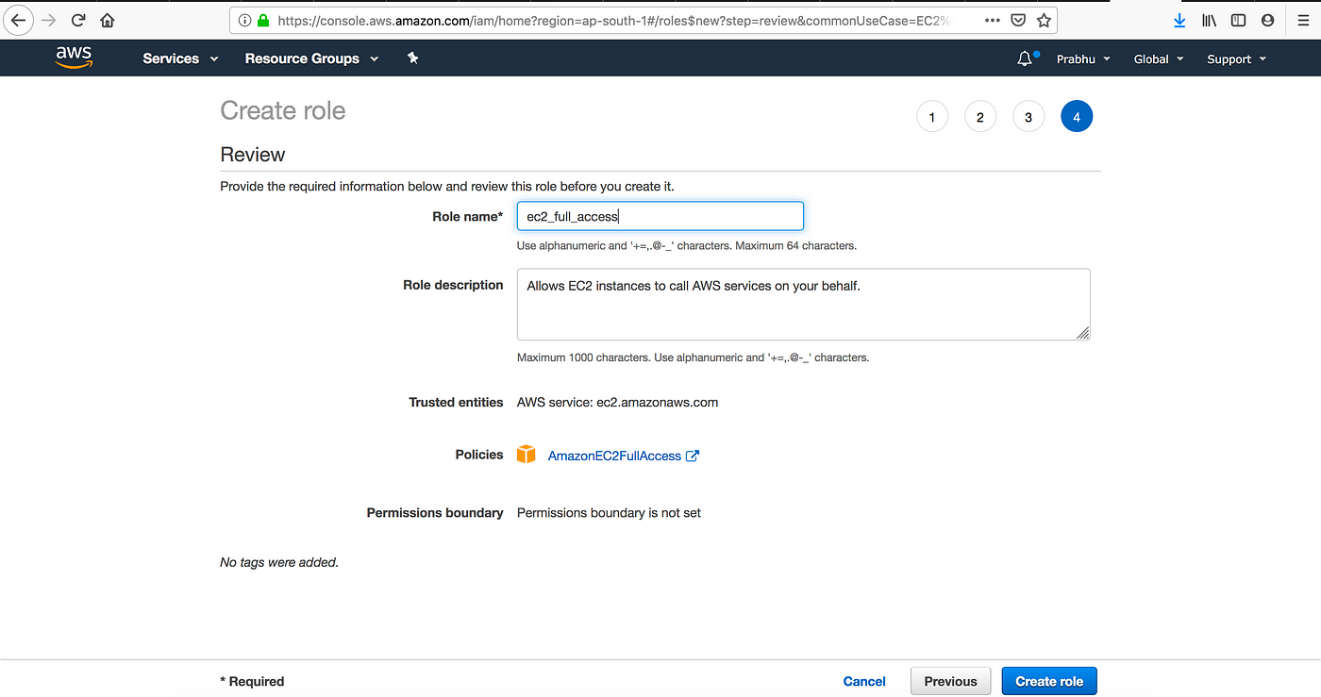Open the Firefox account icon

click(1267, 20)
